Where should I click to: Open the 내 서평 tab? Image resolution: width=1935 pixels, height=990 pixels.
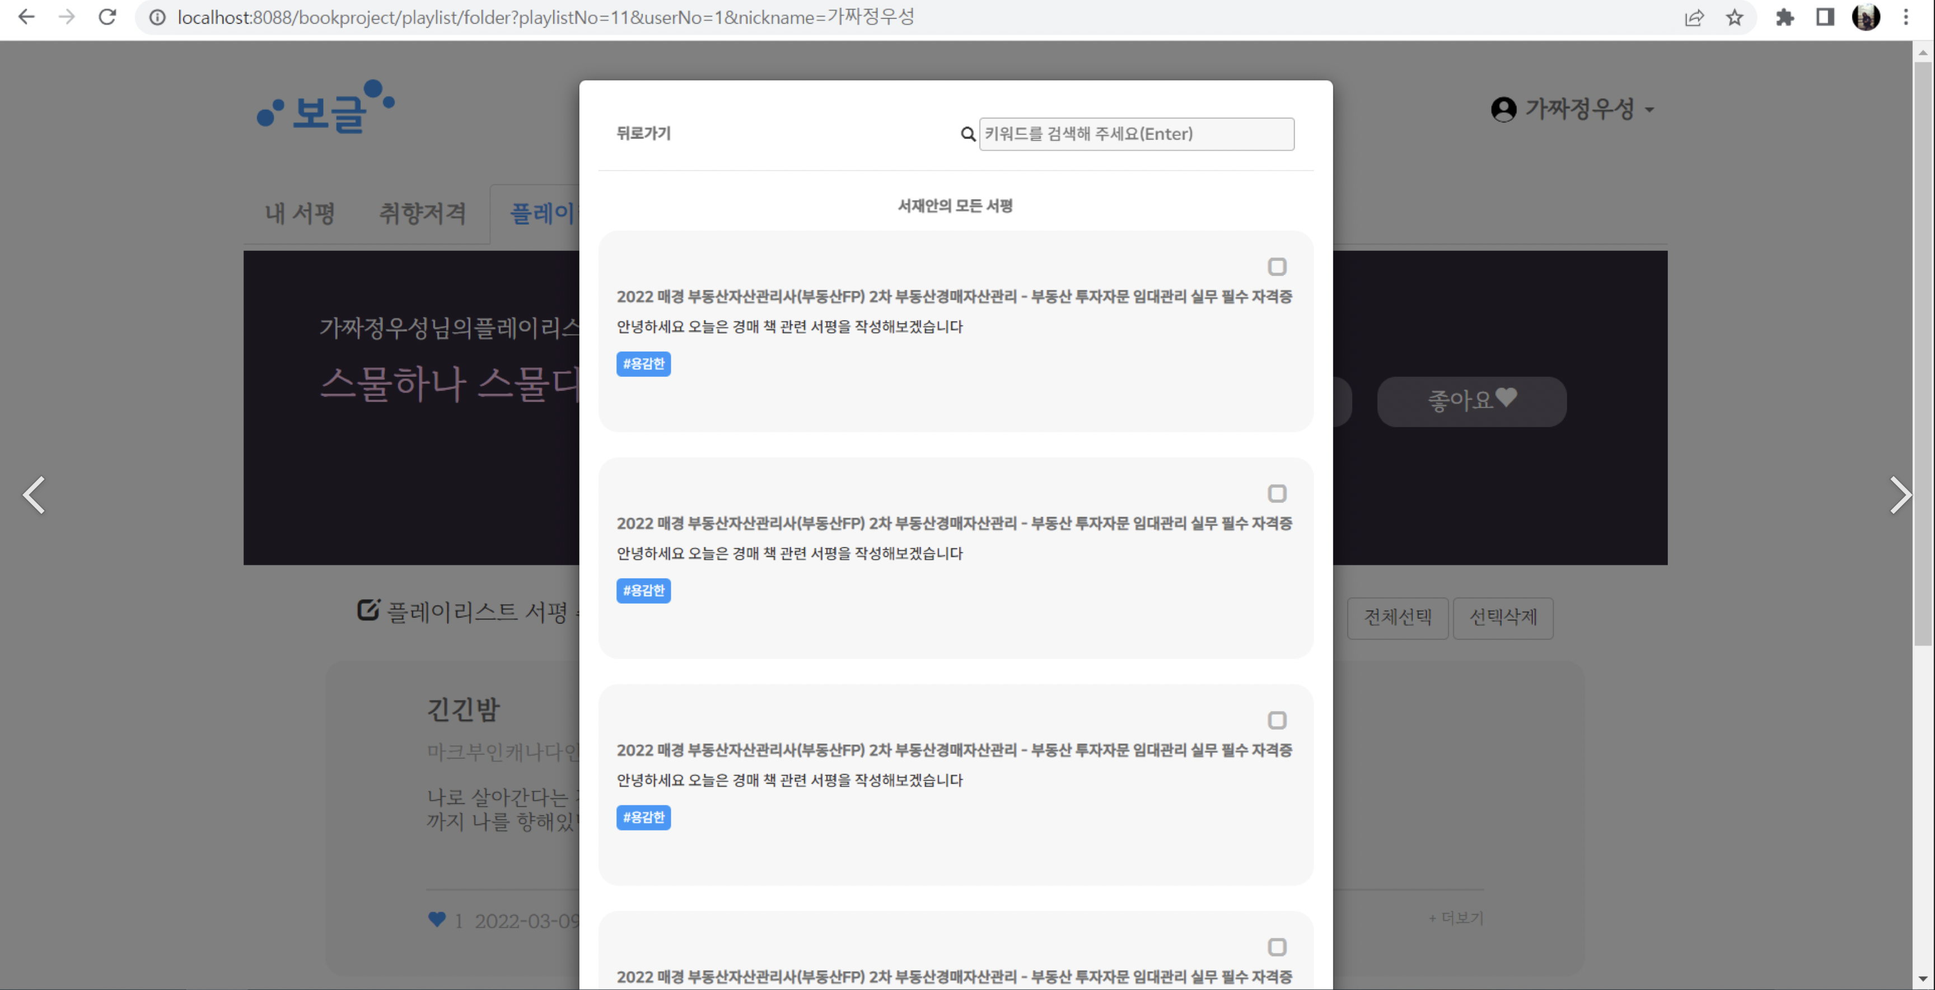coord(300,213)
